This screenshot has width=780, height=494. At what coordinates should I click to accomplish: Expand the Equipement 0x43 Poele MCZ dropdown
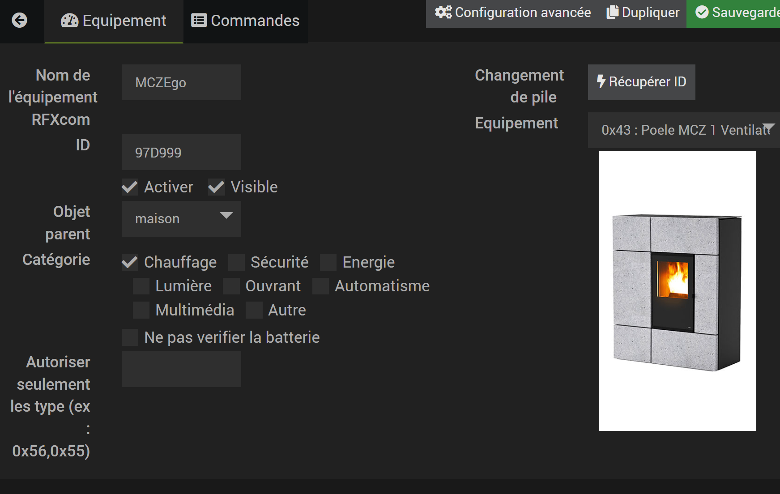click(684, 130)
